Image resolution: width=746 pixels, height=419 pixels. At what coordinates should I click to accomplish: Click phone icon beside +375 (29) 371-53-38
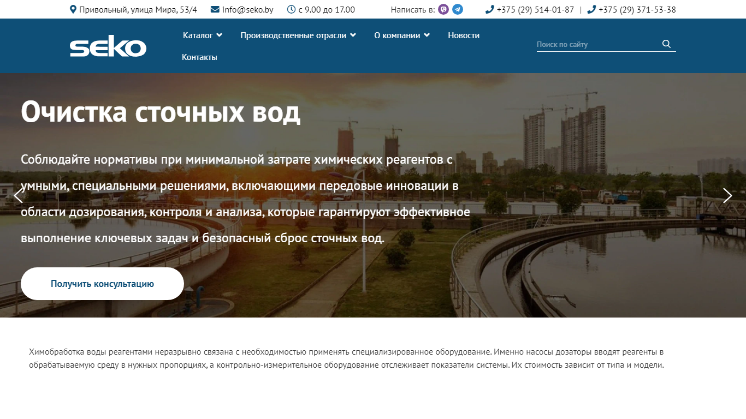pos(591,9)
